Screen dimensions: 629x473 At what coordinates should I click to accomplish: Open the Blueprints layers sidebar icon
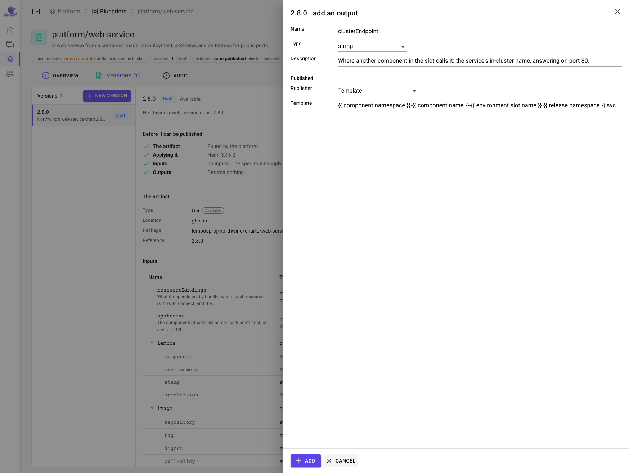point(10,59)
